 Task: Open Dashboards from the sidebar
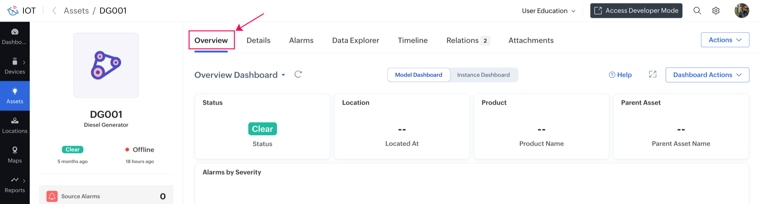[15, 37]
